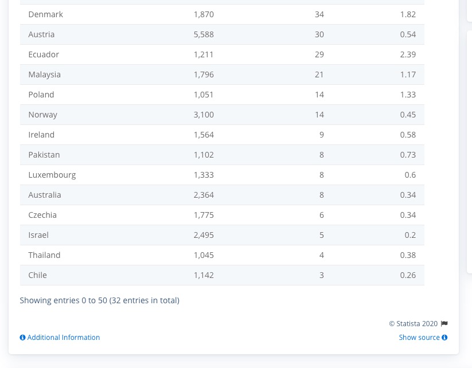Click Pakistan's 0.73 value
472x368 pixels.
pyautogui.click(x=408, y=155)
